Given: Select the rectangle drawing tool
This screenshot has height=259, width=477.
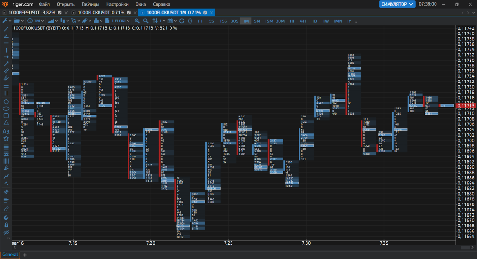Looking at the screenshot, I should pos(6,116).
